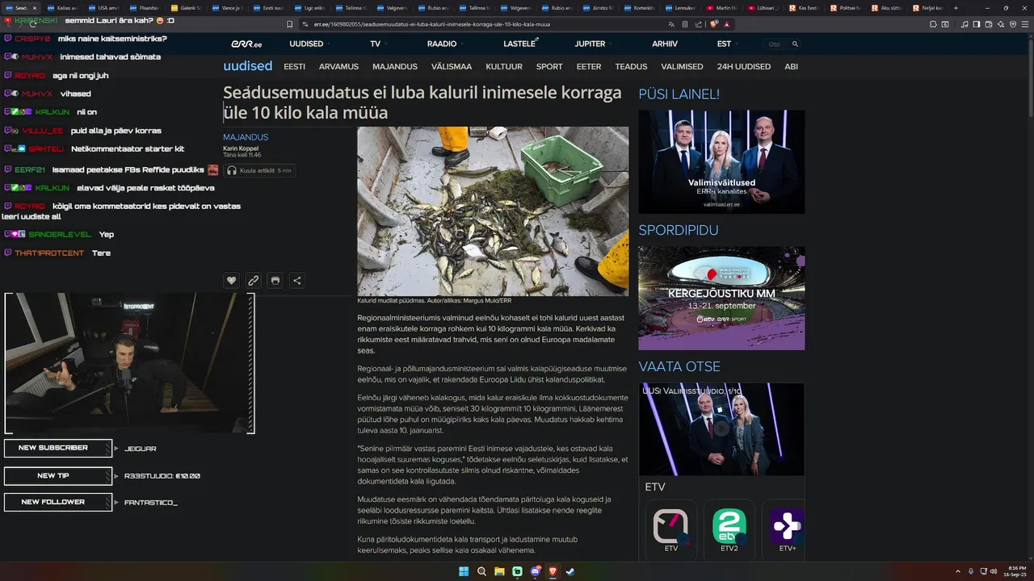The image size is (1034, 581).
Task: Open ARHIIV in top navigation
Action: click(x=665, y=44)
